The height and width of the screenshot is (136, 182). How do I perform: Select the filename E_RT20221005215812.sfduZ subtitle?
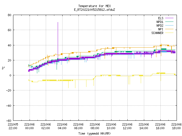(x=94, y=10)
